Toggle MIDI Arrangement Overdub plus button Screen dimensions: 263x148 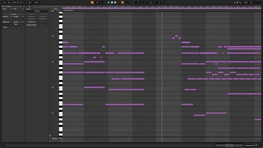120,2
